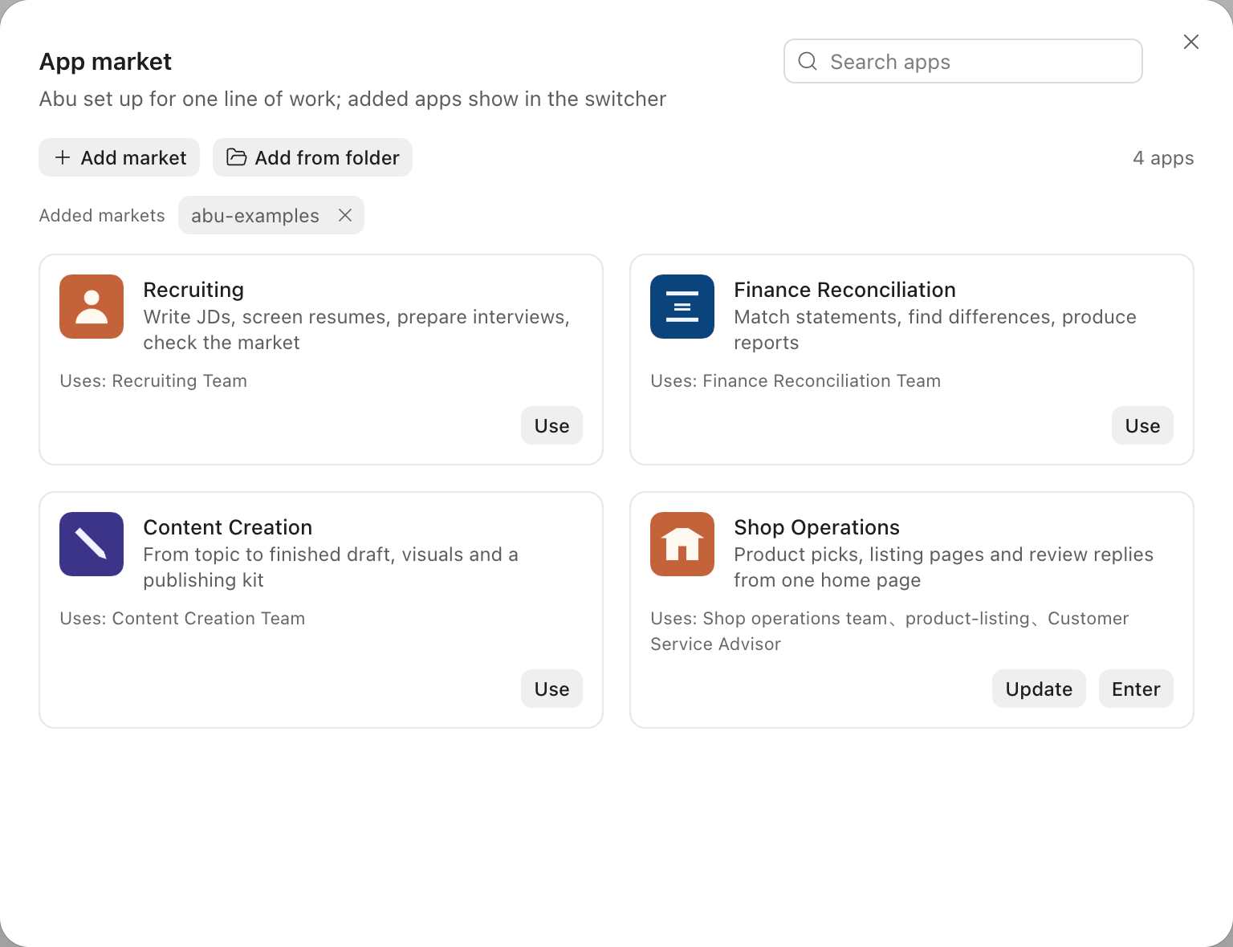Click the Recruiting card title

(x=193, y=290)
